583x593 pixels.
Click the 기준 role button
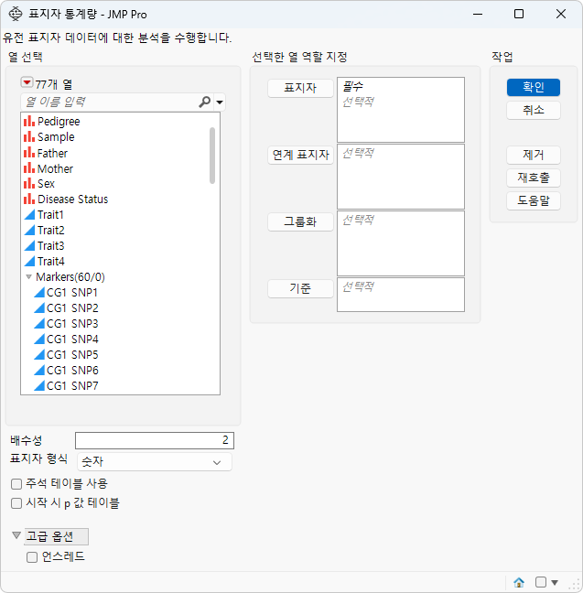[x=300, y=288]
